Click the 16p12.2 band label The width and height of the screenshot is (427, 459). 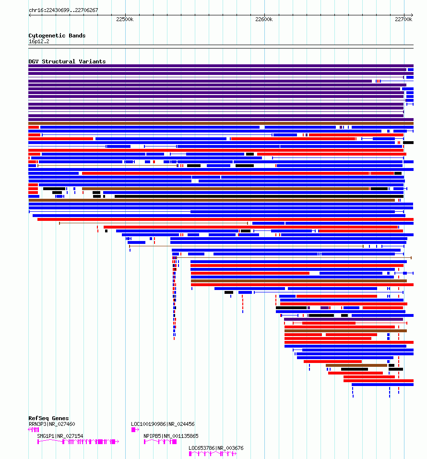pos(39,42)
